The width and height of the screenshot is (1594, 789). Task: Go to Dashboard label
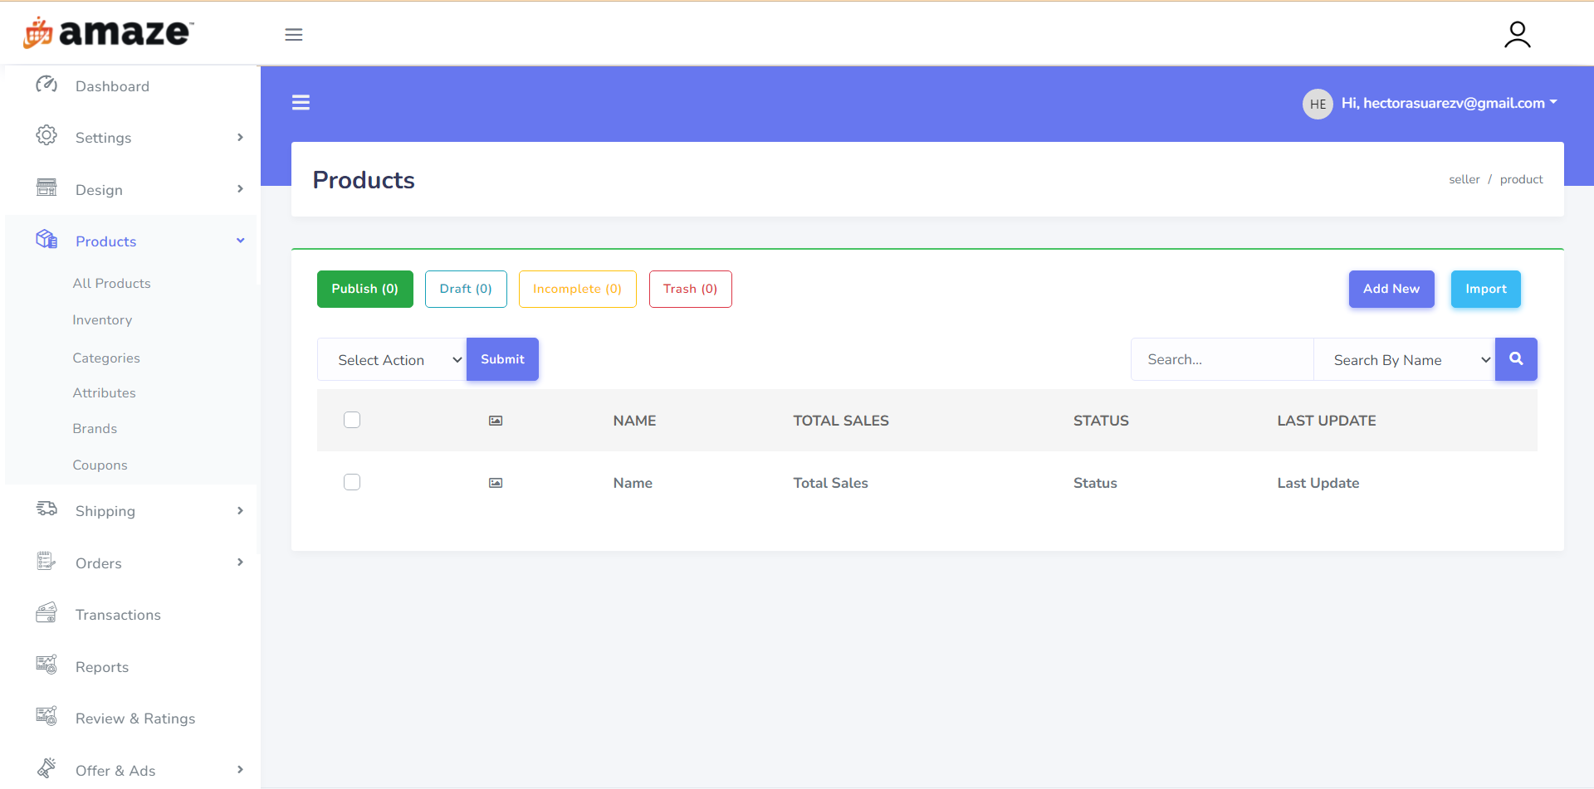(112, 86)
